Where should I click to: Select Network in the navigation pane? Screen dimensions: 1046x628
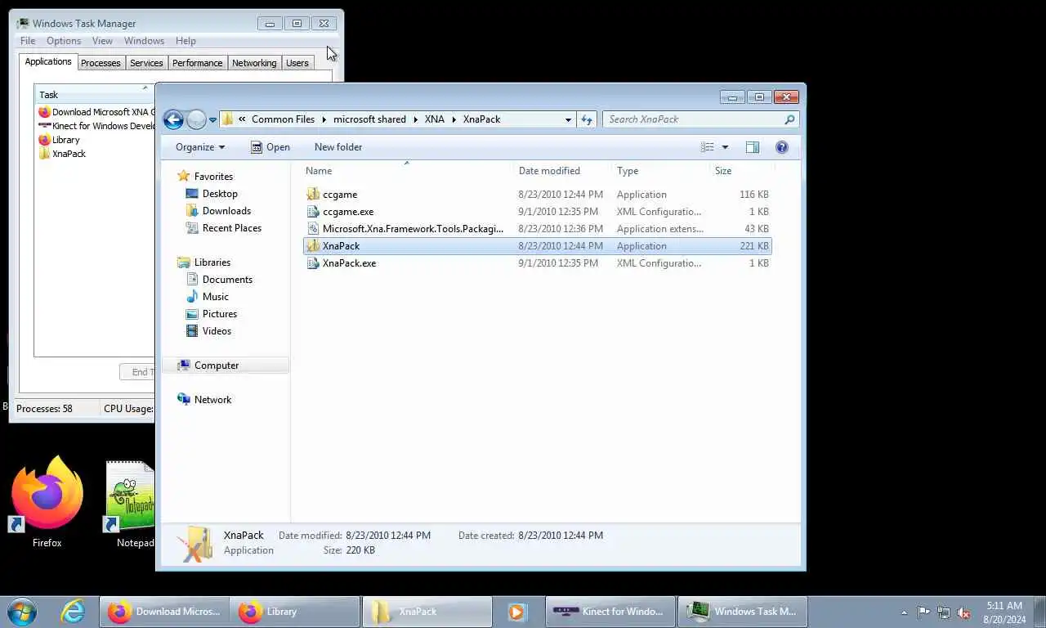click(x=212, y=400)
